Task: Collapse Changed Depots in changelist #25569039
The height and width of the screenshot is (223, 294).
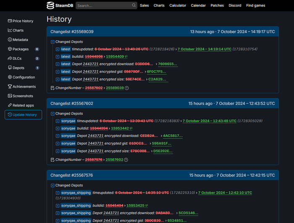Action: coord(52,42)
